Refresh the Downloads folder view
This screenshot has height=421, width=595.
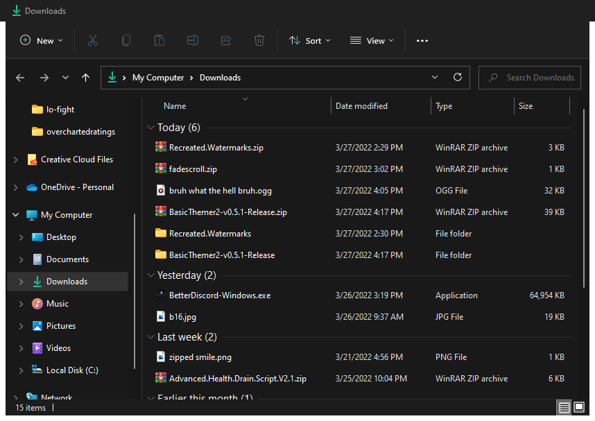pyautogui.click(x=457, y=77)
